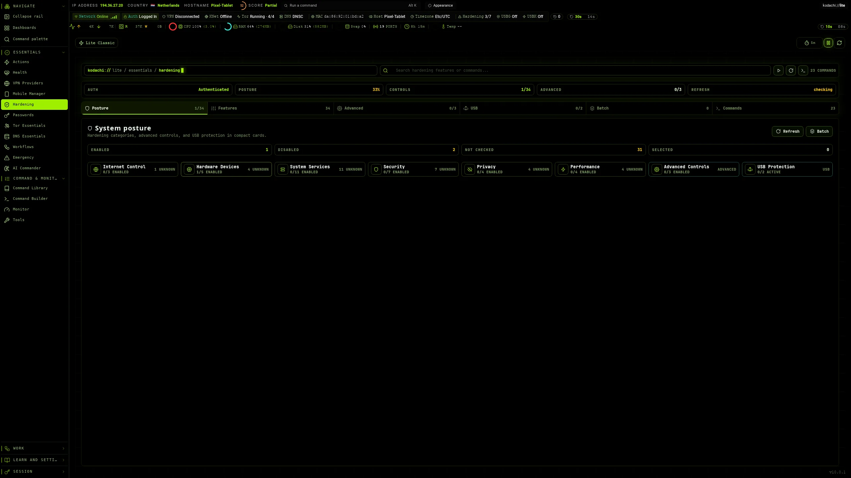Expand the WORK section
The width and height of the screenshot is (851, 478).
(x=34, y=448)
